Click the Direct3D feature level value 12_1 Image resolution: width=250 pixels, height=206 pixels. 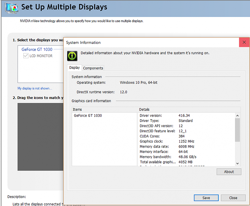point(183,131)
